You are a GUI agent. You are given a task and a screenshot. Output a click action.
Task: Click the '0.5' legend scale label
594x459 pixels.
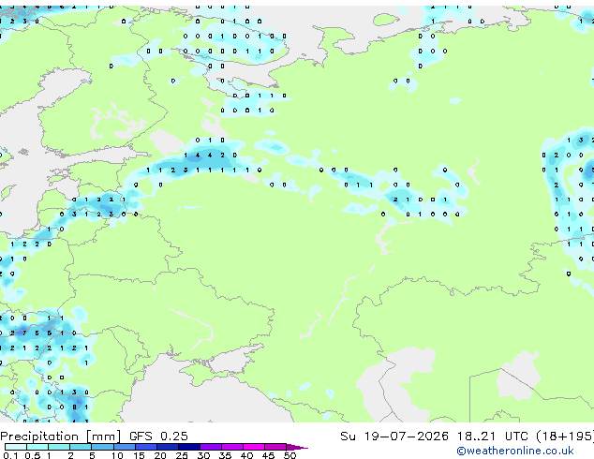click(x=33, y=455)
